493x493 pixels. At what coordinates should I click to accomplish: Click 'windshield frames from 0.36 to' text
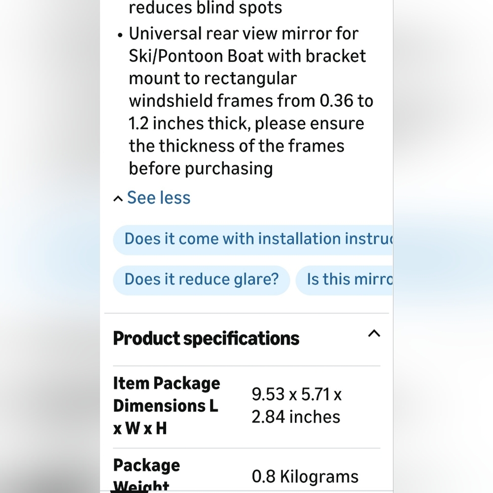pyautogui.click(x=251, y=101)
